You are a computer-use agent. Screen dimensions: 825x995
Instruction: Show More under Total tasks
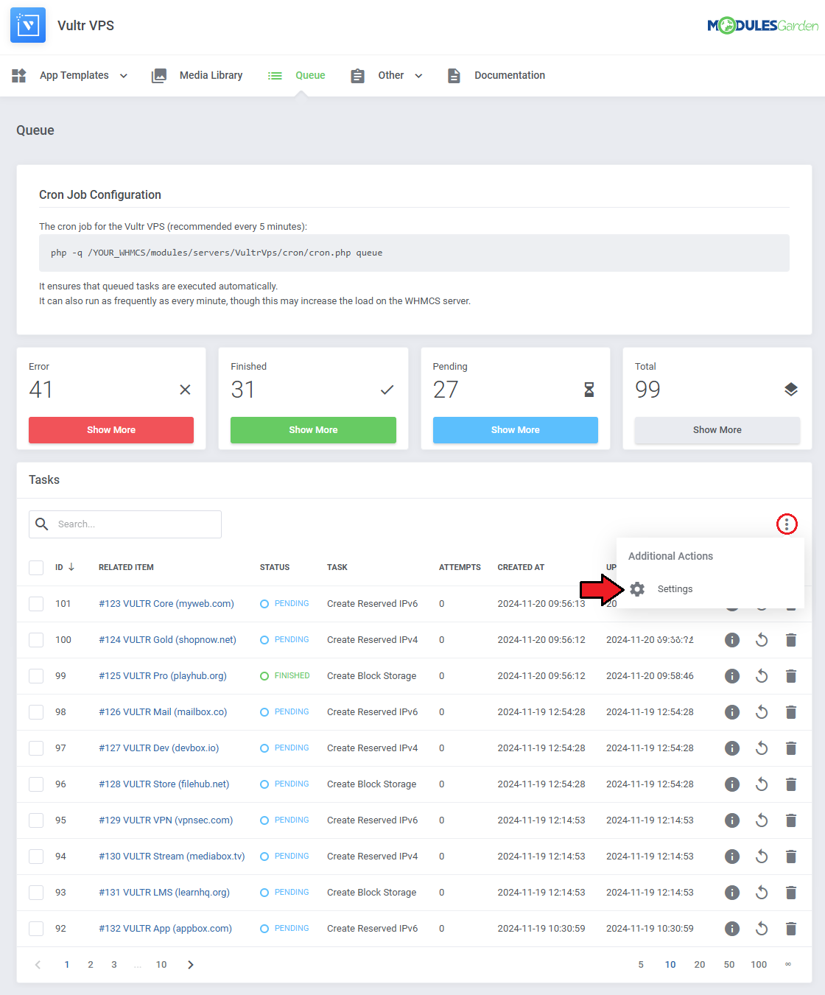tap(717, 430)
